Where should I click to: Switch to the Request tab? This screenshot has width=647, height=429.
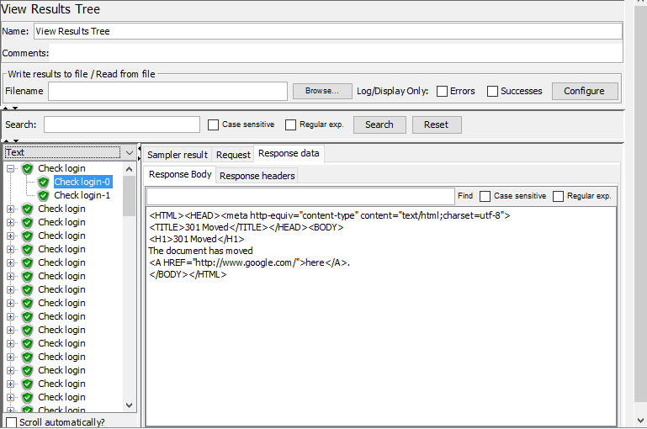pyautogui.click(x=233, y=155)
